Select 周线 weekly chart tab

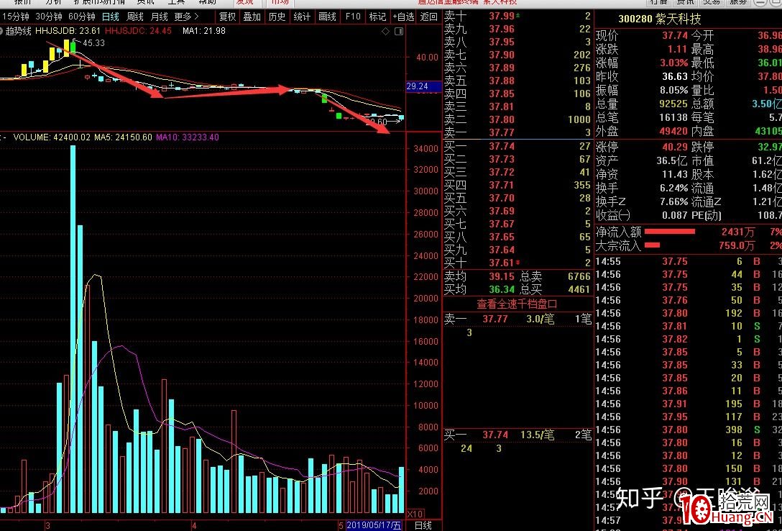point(134,17)
